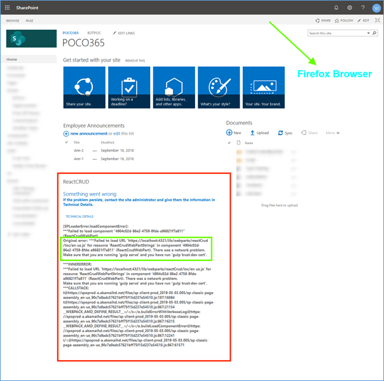Open Ann-2 ellipsis menu
Image resolution: width=384 pixels, height=381 pixels.
(95, 151)
